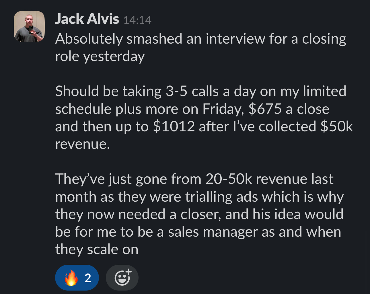Click the reaction count number 2

88,278
